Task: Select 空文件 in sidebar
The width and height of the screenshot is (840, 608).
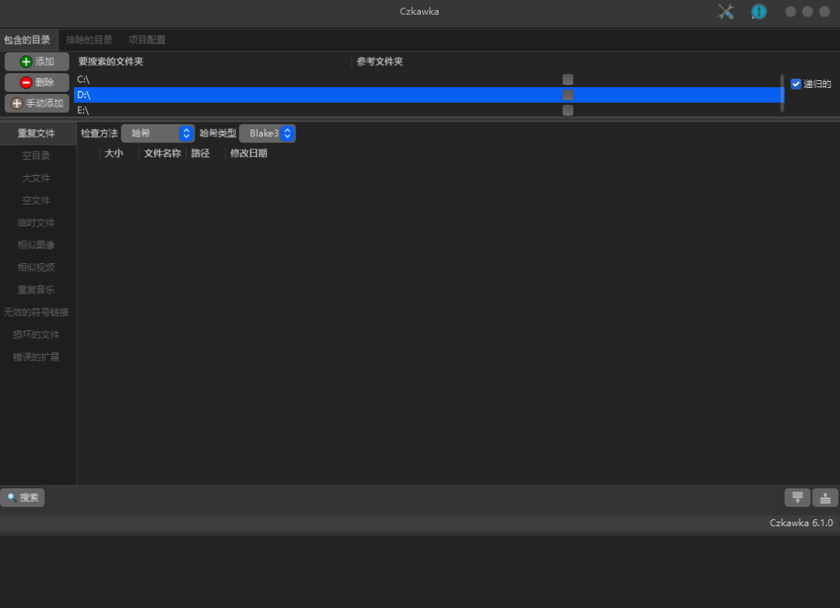Action: click(x=37, y=201)
